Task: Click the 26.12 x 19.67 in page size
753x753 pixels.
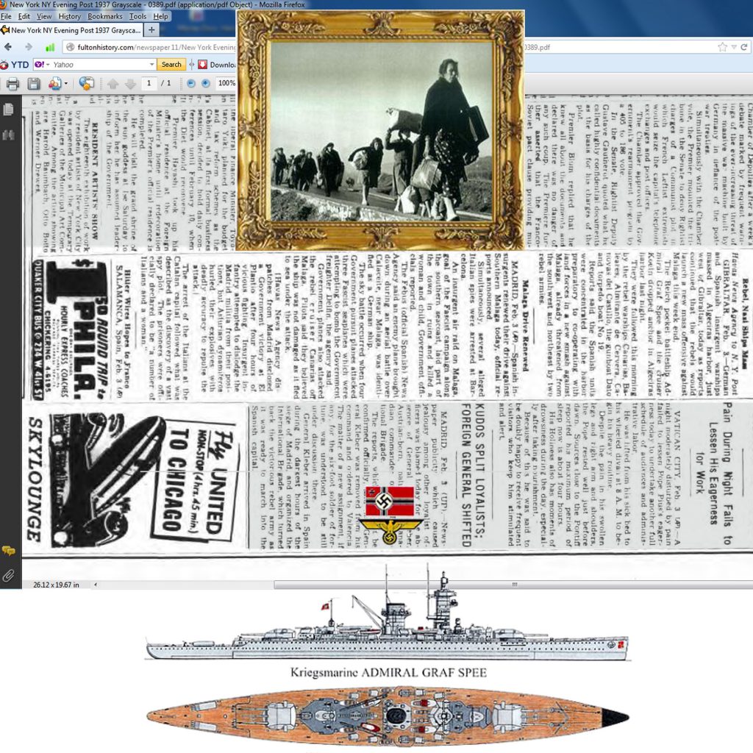Action: (x=56, y=585)
